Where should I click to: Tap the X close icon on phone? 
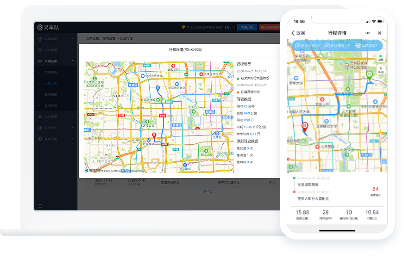(379, 33)
